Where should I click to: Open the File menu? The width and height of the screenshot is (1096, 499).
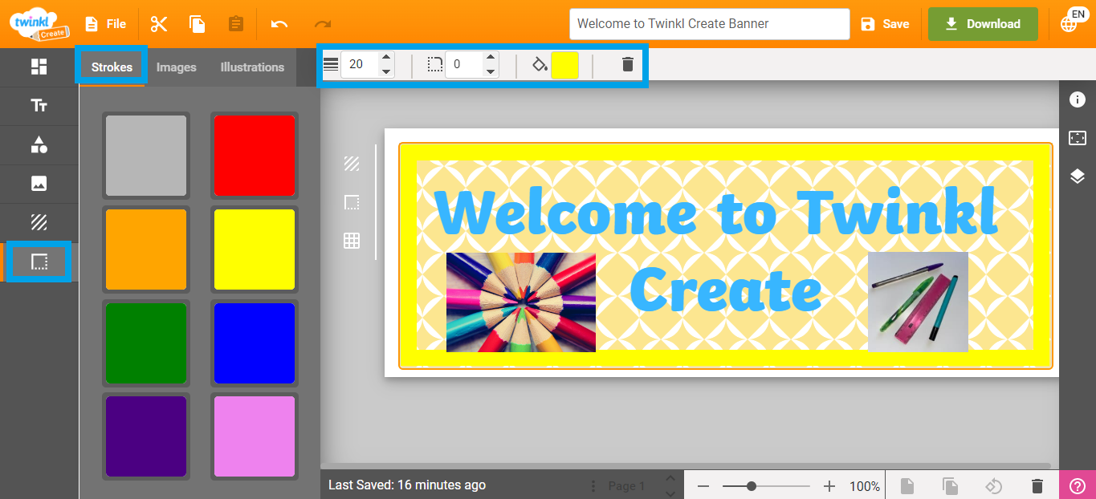(105, 24)
